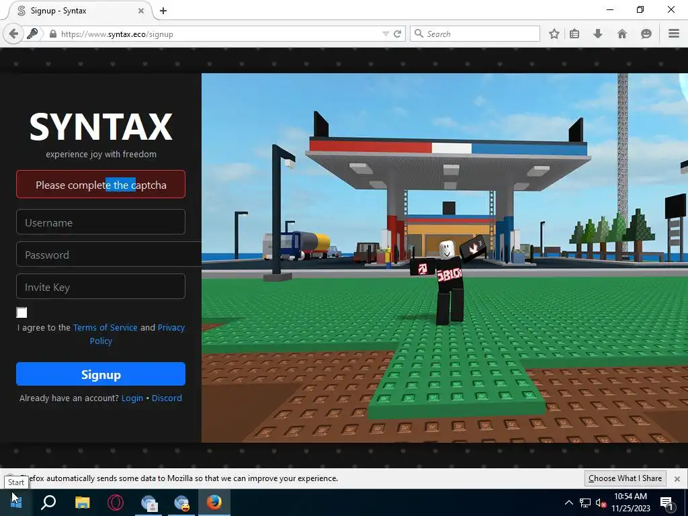This screenshot has height=516, width=688.
Task: Open taskbar search magnifier
Action: tap(48, 503)
